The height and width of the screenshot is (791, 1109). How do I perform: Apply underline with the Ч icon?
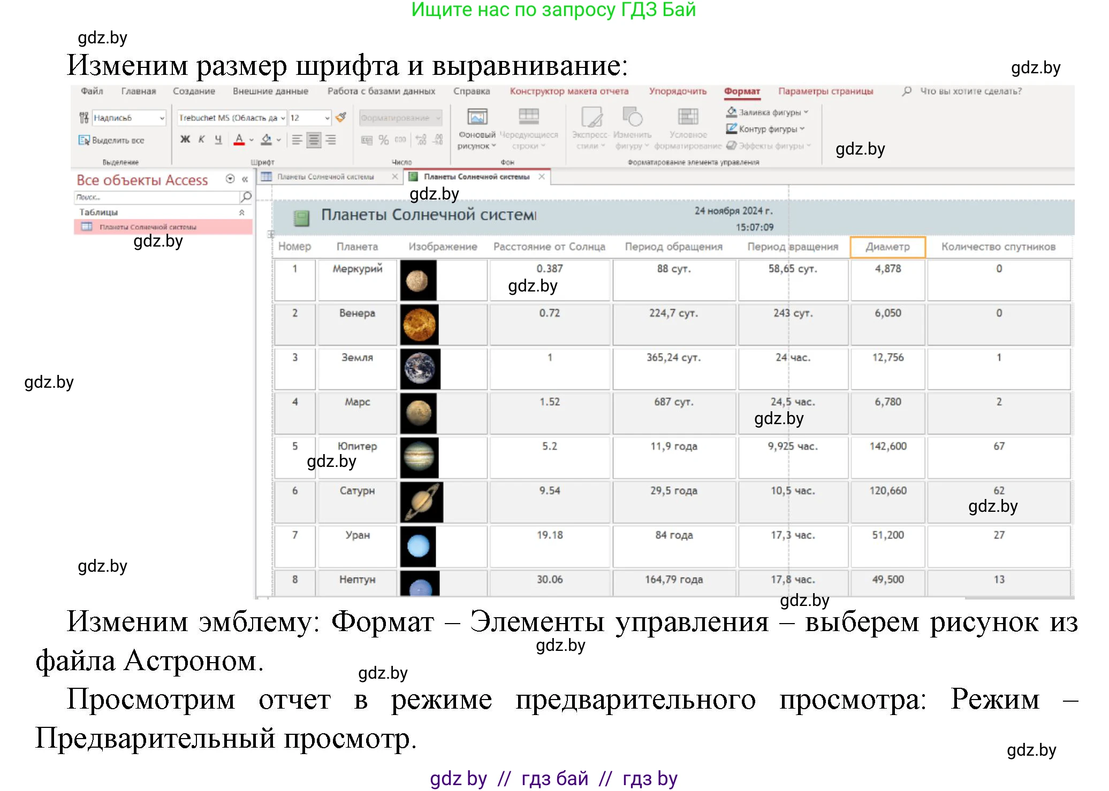(219, 140)
